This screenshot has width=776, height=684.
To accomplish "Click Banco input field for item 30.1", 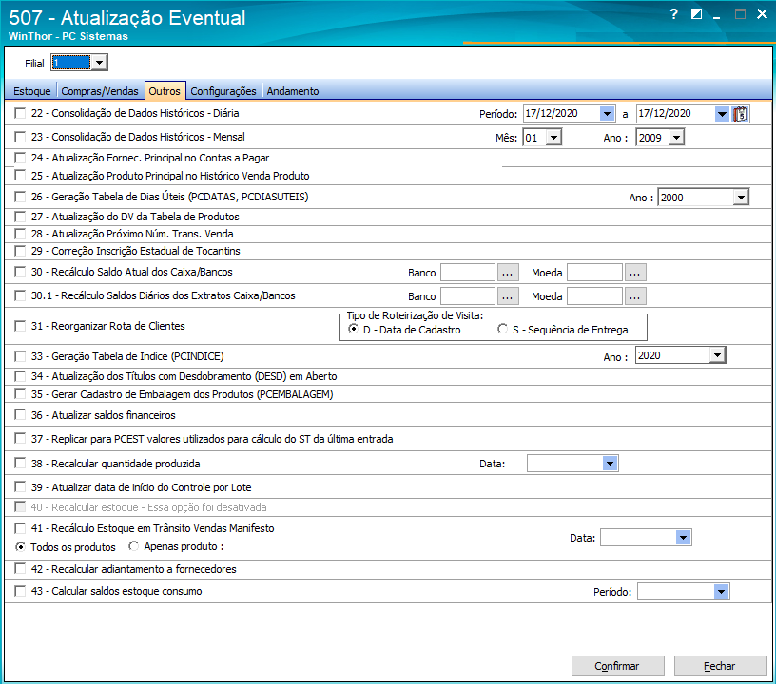I will tap(468, 296).
